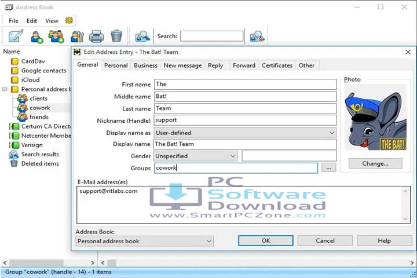Screen dimensions: 417x278
Task: Select the Personal address book folder
Action: tap(41, 89)
